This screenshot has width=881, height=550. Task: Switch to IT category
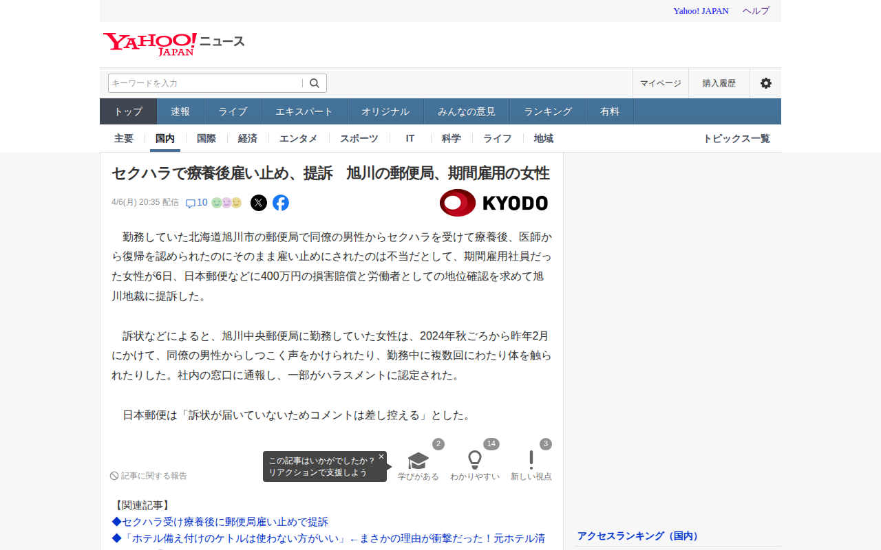coord(410,138)
